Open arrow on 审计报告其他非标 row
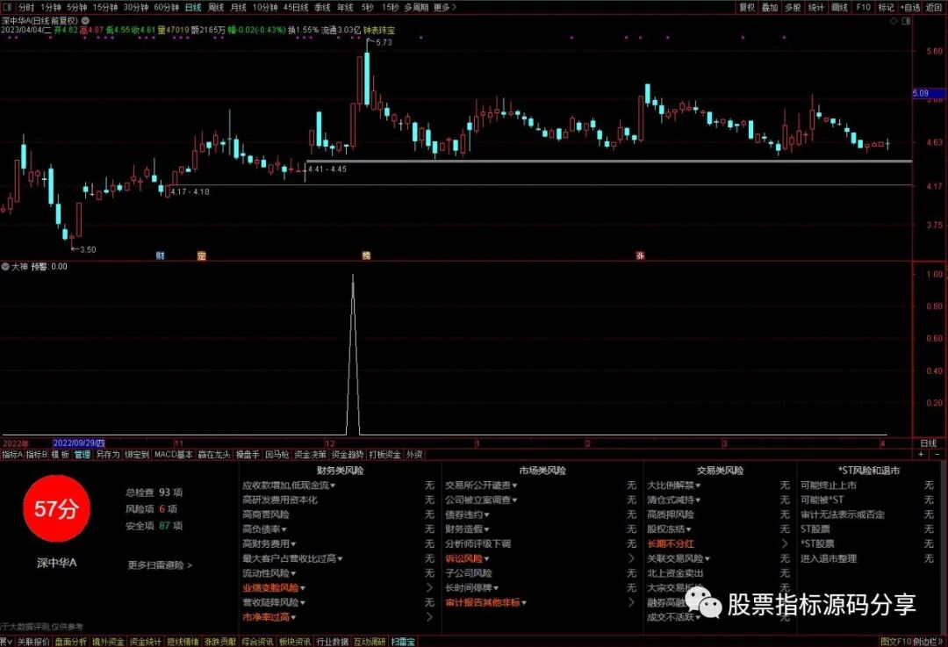 (x=632, y=602)
